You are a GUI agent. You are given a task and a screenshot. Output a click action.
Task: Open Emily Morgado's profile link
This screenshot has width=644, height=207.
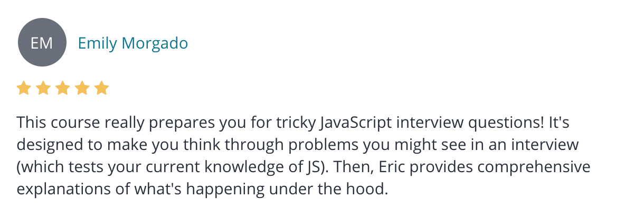tap(133, 43)
